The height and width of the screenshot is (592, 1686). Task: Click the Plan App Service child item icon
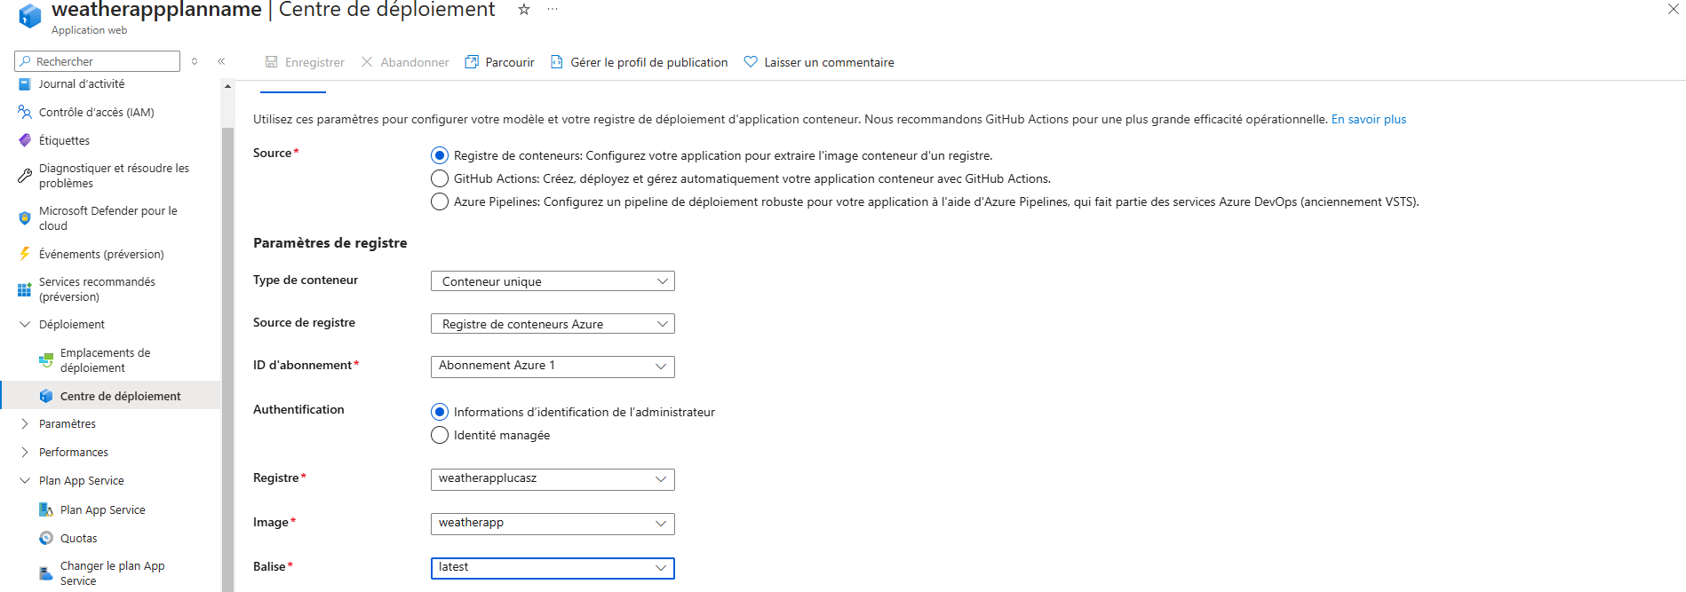pos(46,509)
